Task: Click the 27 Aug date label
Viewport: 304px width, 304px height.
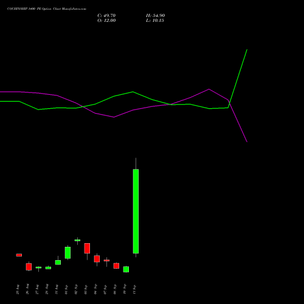Action: coord(37,289)
